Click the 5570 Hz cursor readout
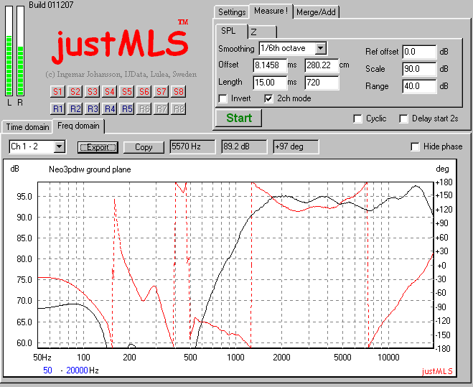 click(192, 146)
